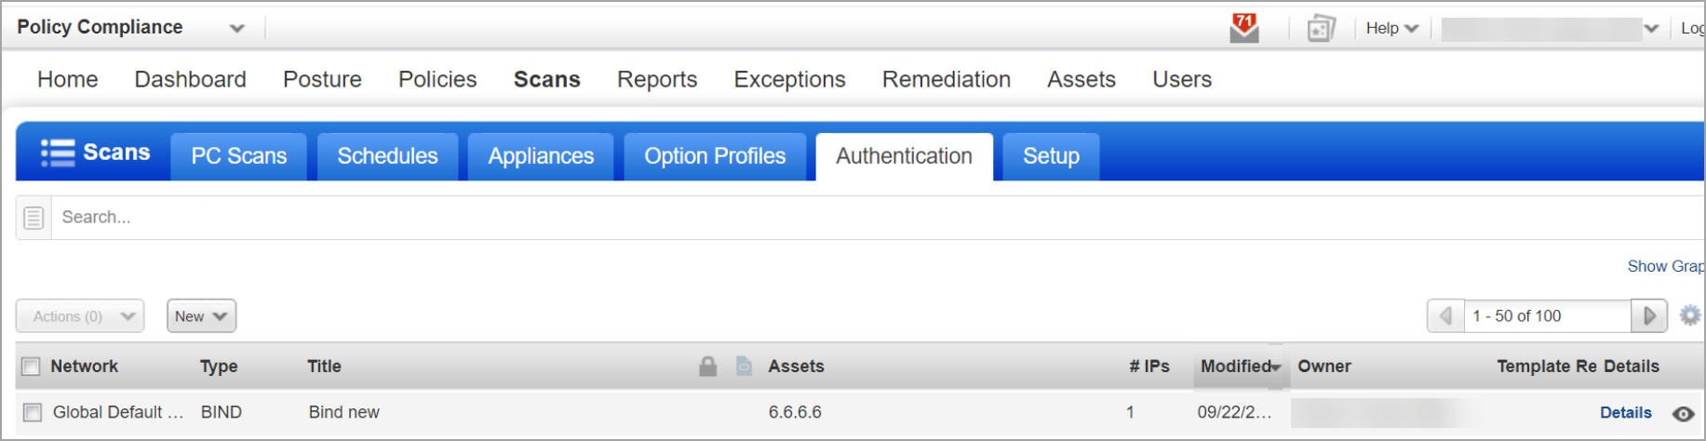
Task: Open the Details link for Bind new
Action: coord(1625,413)
